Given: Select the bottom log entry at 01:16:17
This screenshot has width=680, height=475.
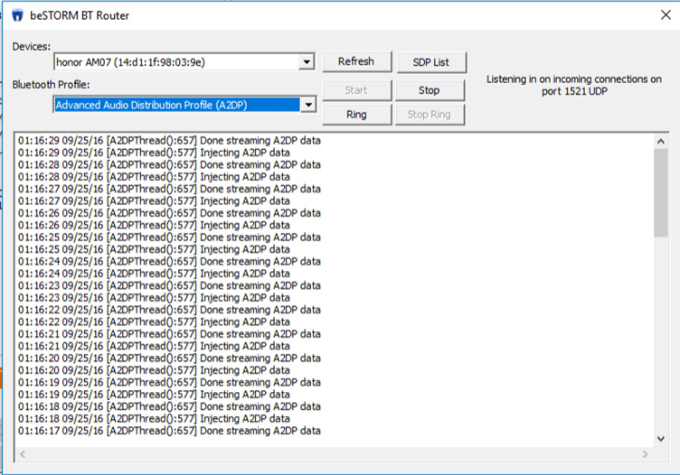Looking at the screenshot, I should 169,431.
